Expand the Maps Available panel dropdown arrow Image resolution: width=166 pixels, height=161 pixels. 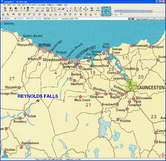[x=147, y=11]
